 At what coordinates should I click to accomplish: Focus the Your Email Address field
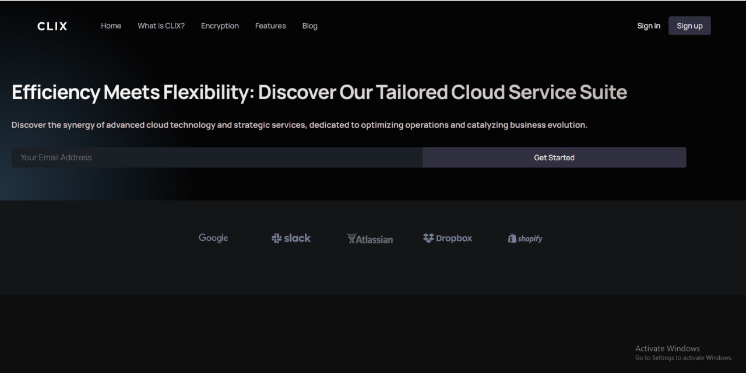click(217, 157)
